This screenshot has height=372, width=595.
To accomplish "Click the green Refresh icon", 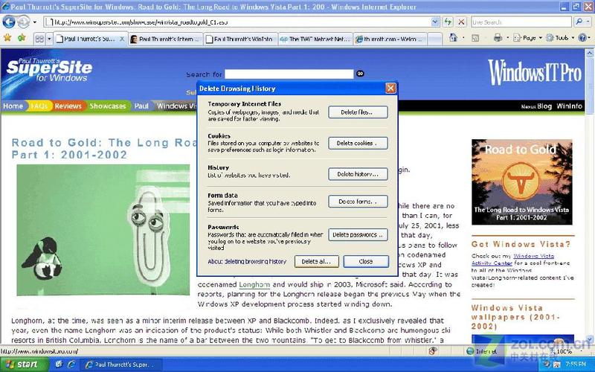I will point(448,22).
